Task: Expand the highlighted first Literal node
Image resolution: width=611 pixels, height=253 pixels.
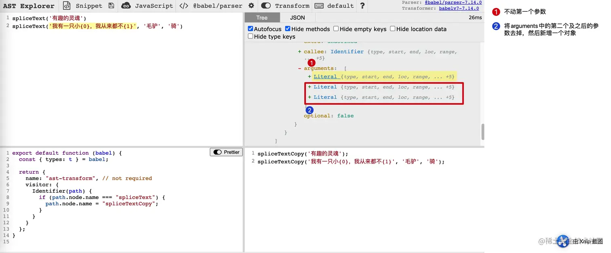Action: 310,76
